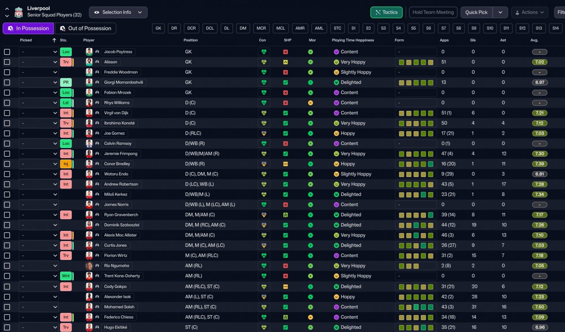Click Federico Chiesa's yellow morale icon

click(x=310, y=317)
